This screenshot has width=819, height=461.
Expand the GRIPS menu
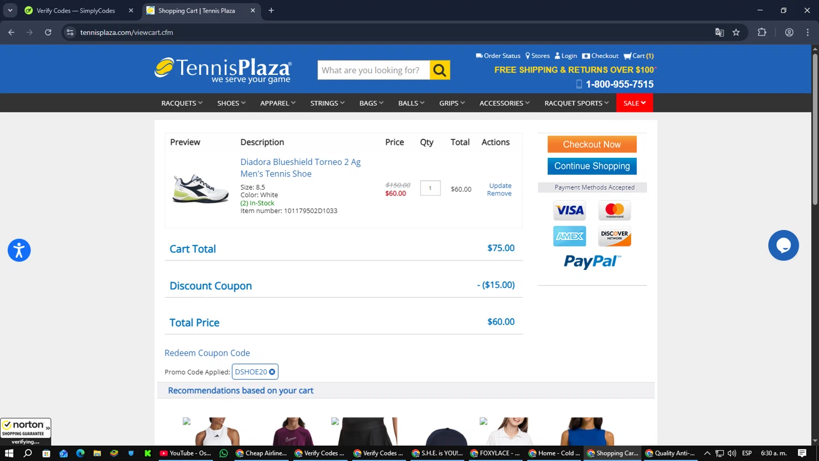[452, 103]
